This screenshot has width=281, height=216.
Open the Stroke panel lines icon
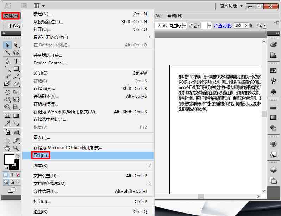[273, 107]
